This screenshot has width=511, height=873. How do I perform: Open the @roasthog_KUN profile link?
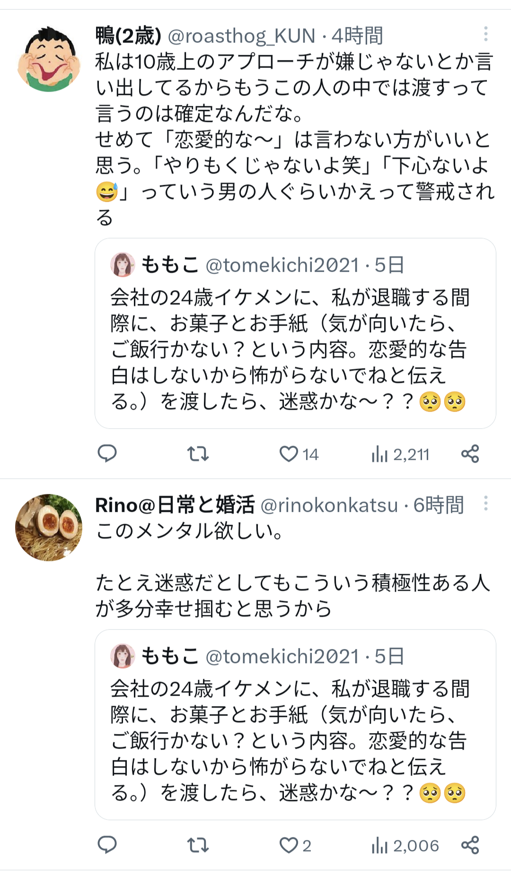(x=241, y=36)
